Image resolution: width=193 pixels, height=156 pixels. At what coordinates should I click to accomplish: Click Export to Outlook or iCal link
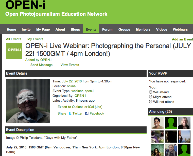(x=80, y=107)
